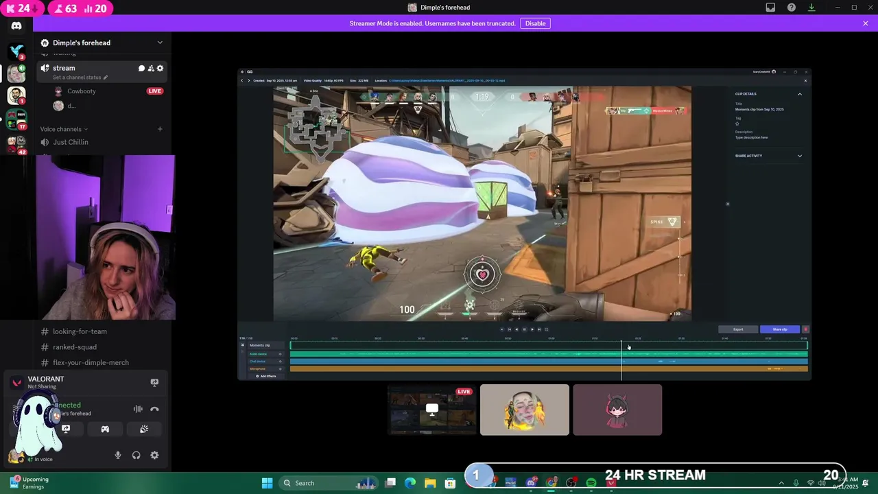Open stream channel settings gear

[161, 68]
